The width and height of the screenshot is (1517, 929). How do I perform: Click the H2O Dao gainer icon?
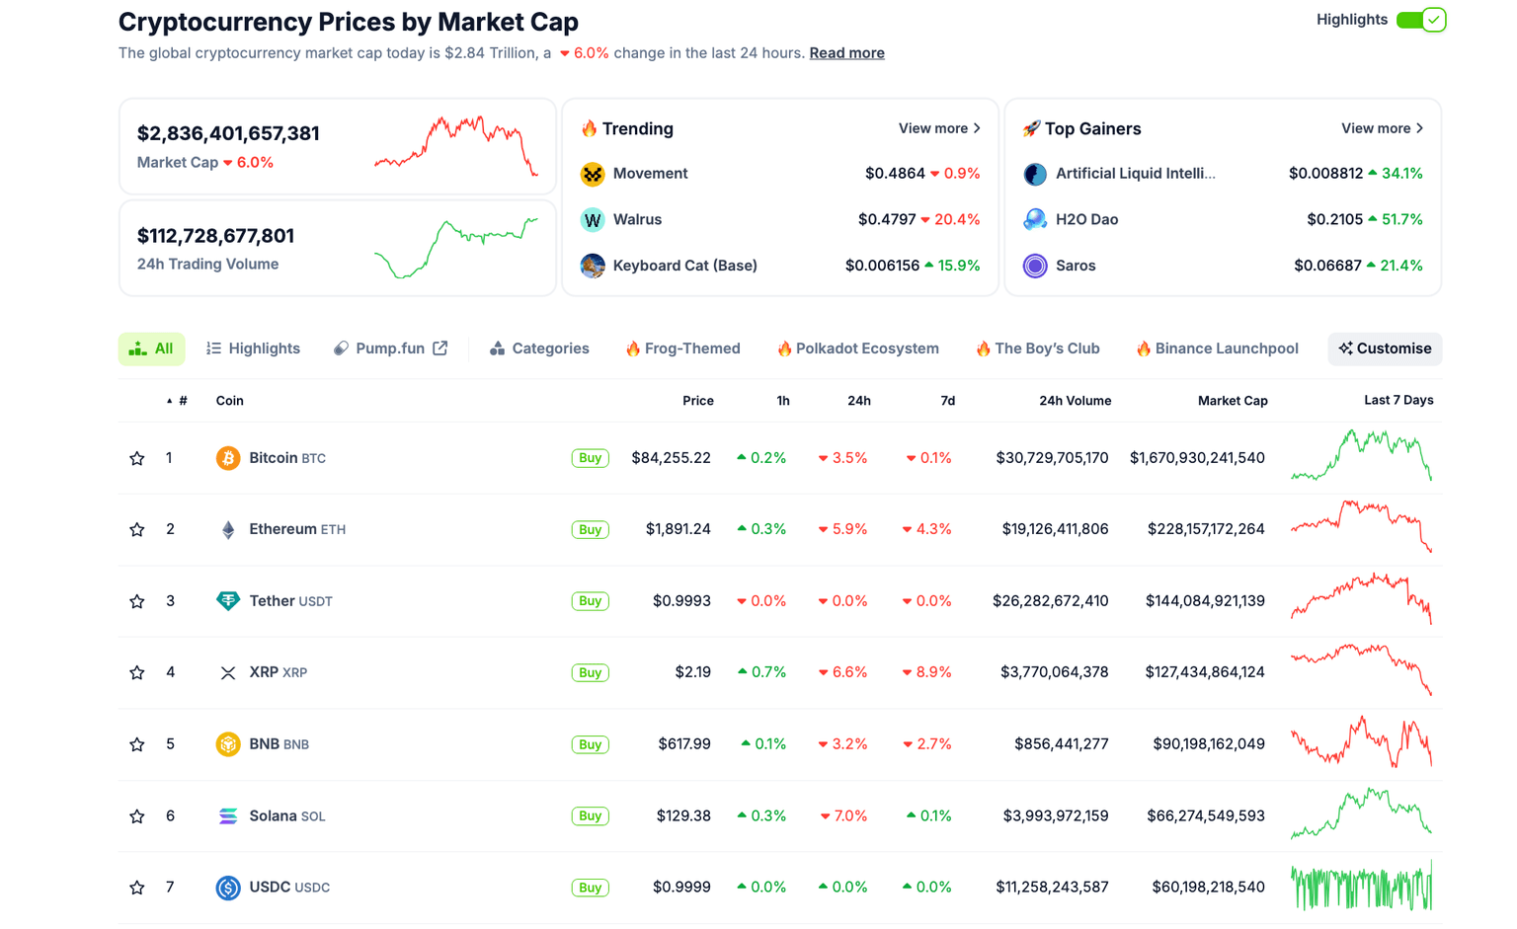click(1035, 220)
